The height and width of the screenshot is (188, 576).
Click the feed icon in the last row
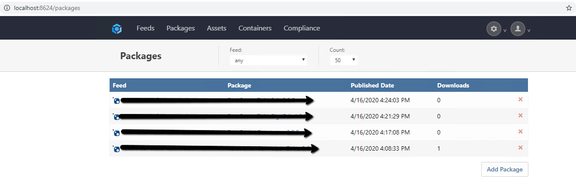pyautogui.click(x=117, y=149)
